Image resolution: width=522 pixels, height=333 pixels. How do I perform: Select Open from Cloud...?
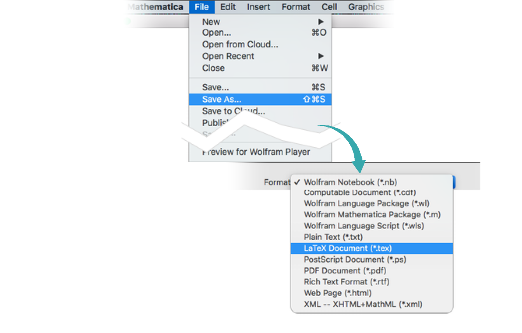tap(260, 45)
